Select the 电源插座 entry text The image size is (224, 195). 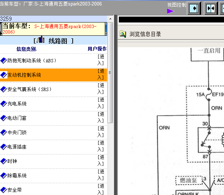pyautogui.click(x=17, y=147)
